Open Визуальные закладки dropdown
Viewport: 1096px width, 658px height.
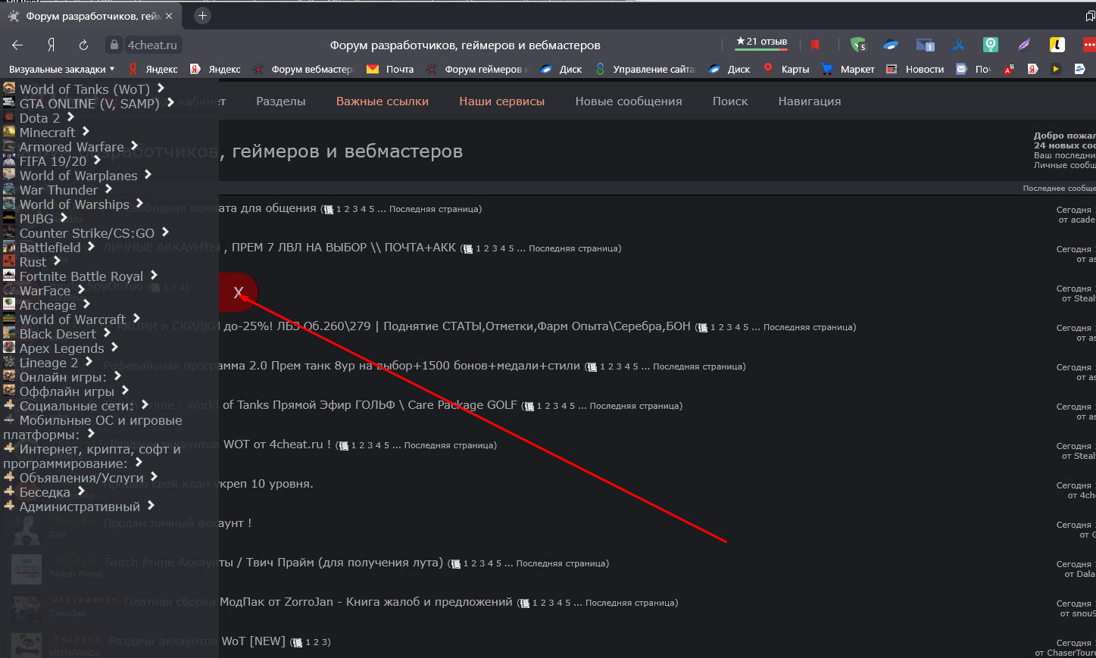[61, 69]
